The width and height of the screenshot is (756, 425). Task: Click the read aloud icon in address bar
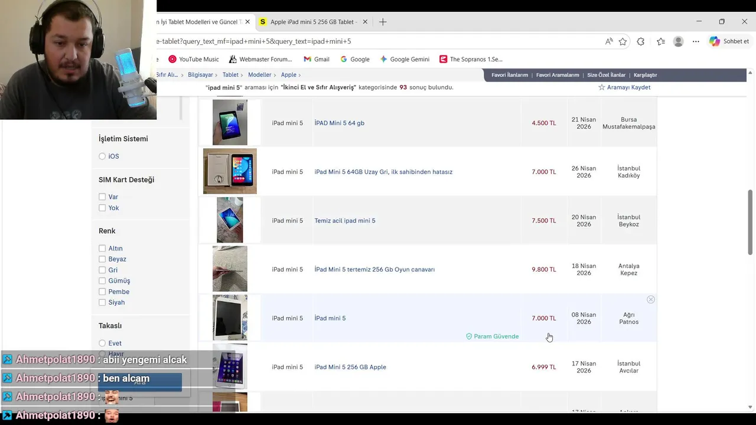click(x=609, y=41)
